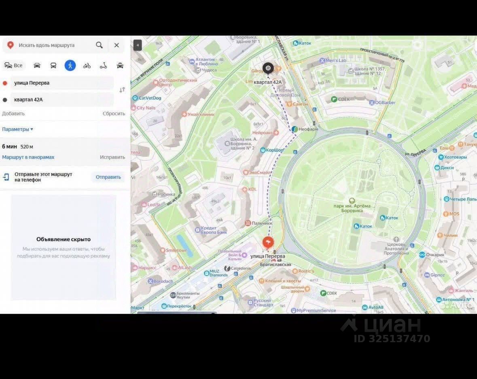Swap start and destination points
This screenshot has height=379, width=477.
click(122, 90)
